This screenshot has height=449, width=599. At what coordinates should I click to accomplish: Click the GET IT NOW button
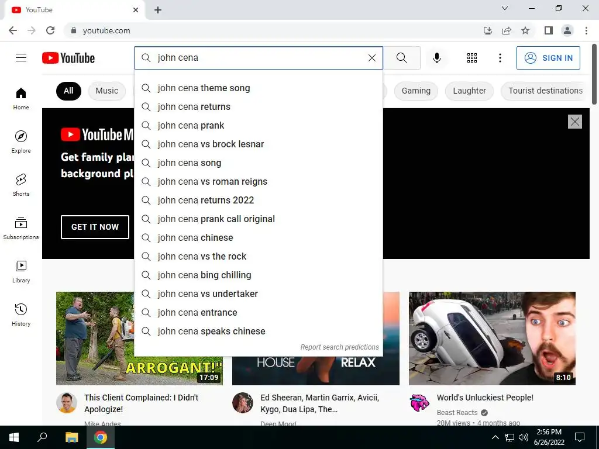[x=95, y=227]
